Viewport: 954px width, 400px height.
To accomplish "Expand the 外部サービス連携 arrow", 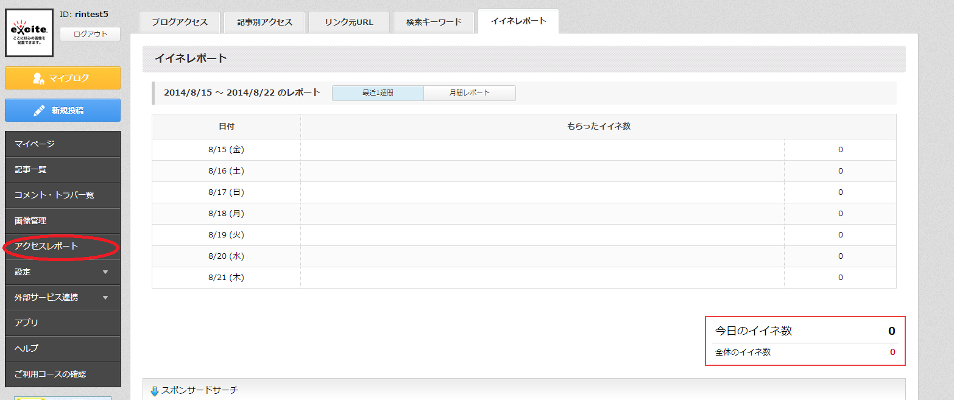I will (x=105, y=298).
